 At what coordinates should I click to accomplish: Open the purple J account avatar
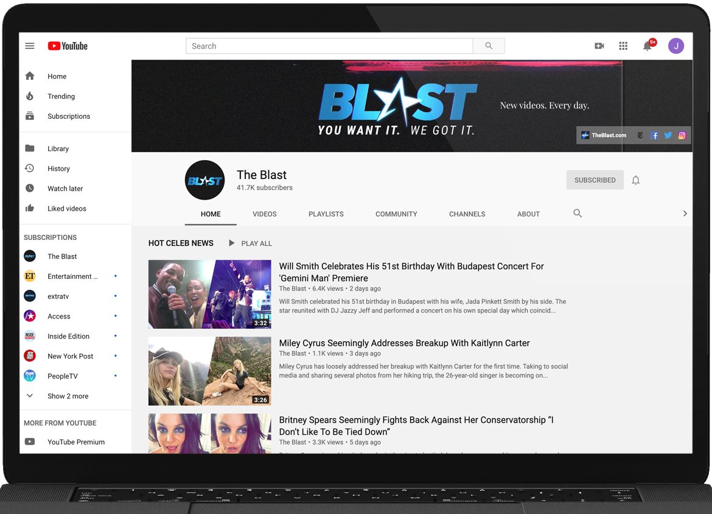point(676,46)
